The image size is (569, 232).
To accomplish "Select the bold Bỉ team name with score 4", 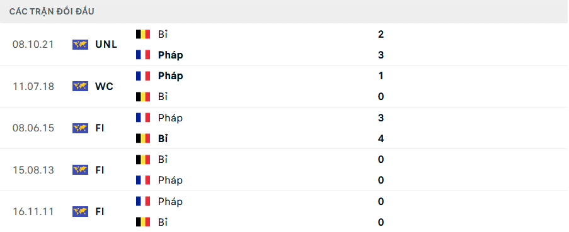I will [x=163, y=138].
